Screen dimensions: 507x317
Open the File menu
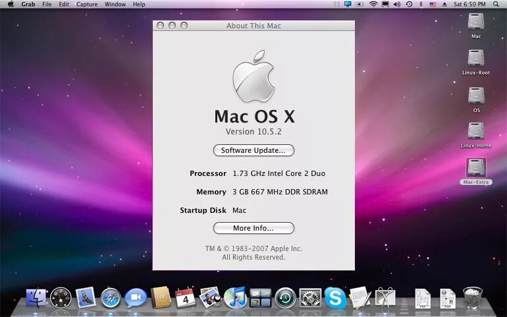click(47, 4)
